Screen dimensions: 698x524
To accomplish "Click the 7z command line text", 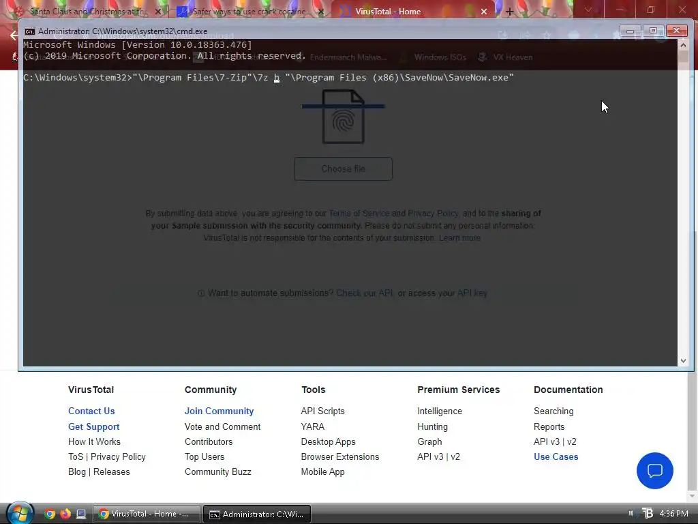I will pyautogui.click(x=269, y=78).
